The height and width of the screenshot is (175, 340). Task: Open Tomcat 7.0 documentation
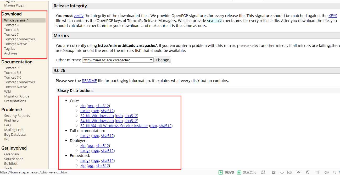[x=13, y=77]
